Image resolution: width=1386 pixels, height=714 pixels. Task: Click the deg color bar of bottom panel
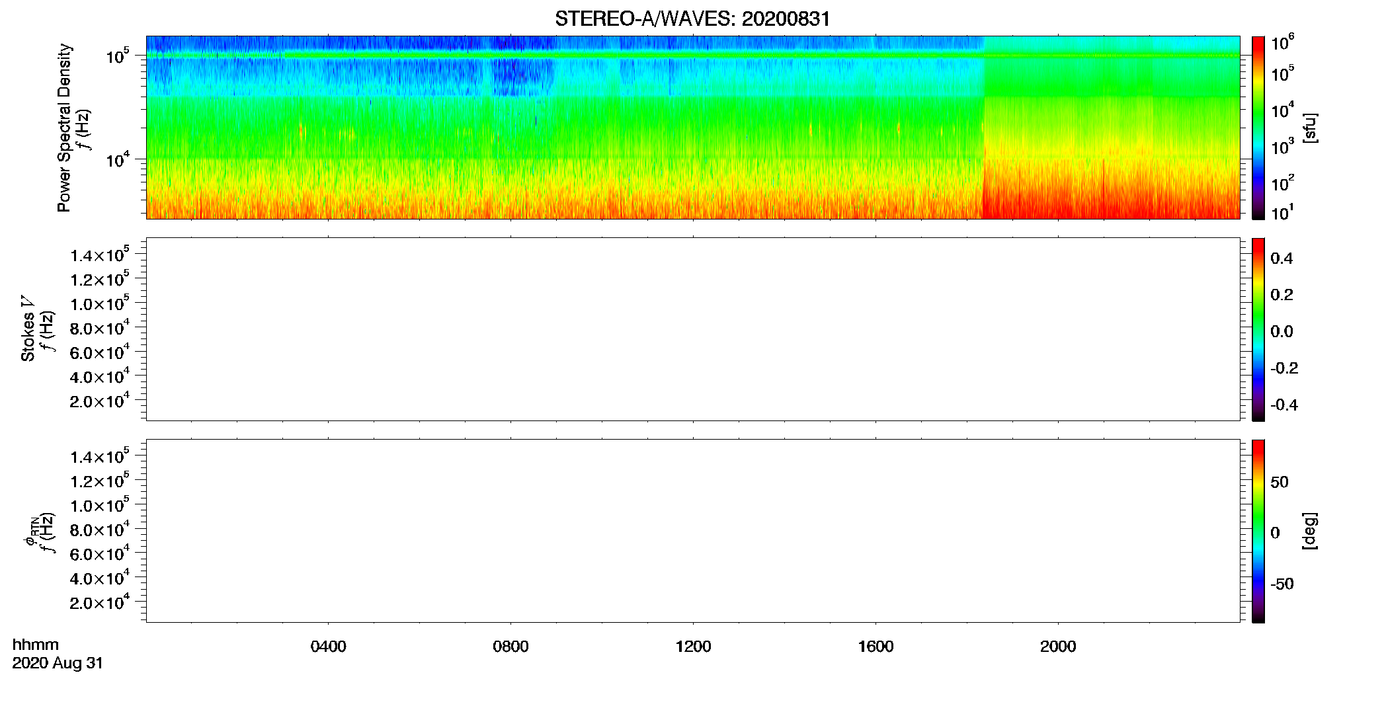(1258, 531)
